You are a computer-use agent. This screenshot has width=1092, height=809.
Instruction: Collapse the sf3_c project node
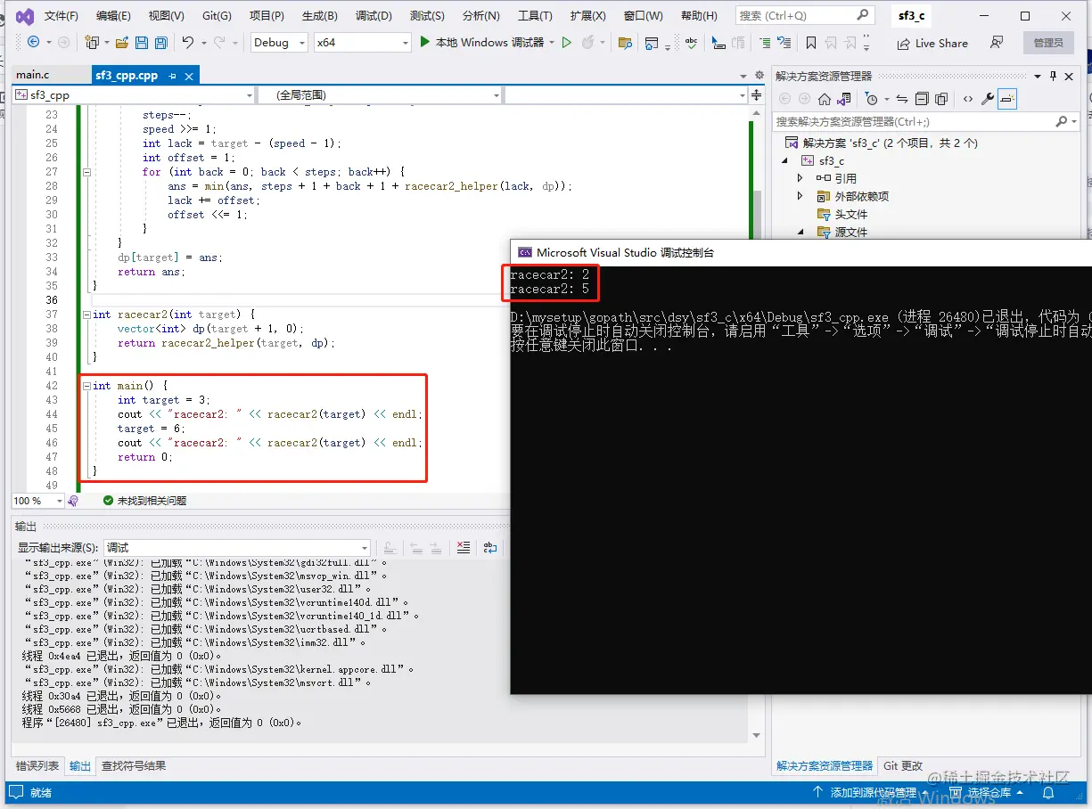pyautogui.click(x=785, y=161)
